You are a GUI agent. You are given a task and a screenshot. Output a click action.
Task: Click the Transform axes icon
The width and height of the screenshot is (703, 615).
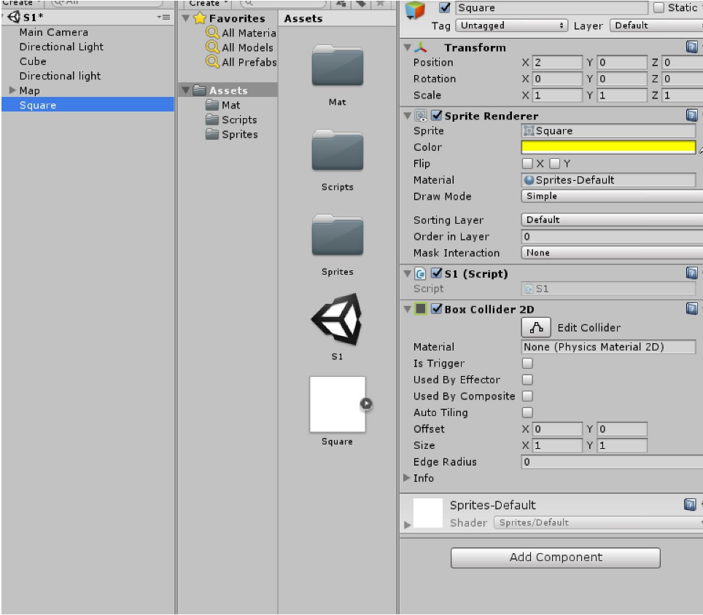(421, 47)
